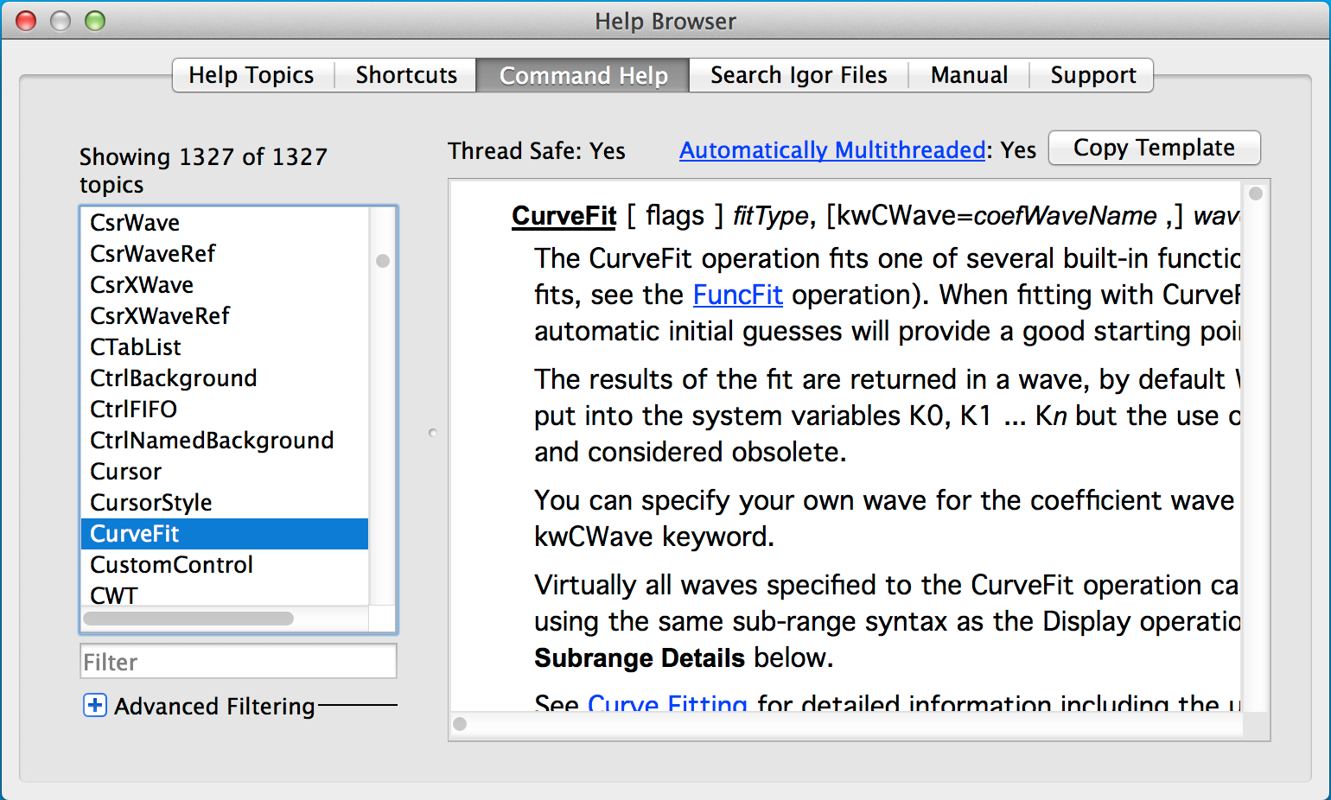This screenshot has width=1331, height=800.
Task: Pick the CtrlNamedBackground topic
Action: (x=225, y=441)
